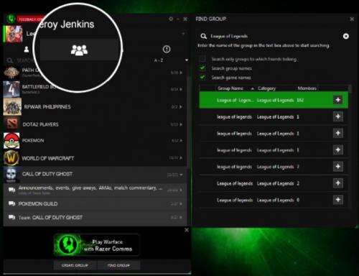Switch to the single-person friends tab
Screen dimensions: 359x276
tap(27, 50)
